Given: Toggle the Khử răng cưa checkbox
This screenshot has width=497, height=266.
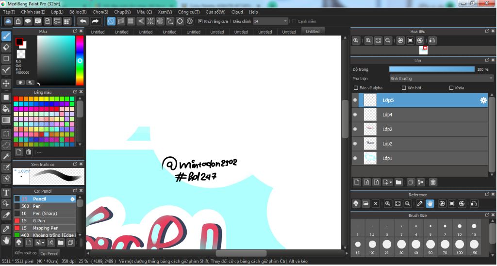Looking at the screenshot, I should click(200, 21).
